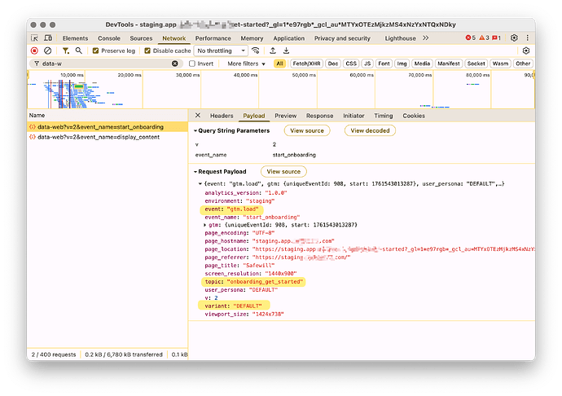Uncheck the Disable cache checkbox

(147, 51)
